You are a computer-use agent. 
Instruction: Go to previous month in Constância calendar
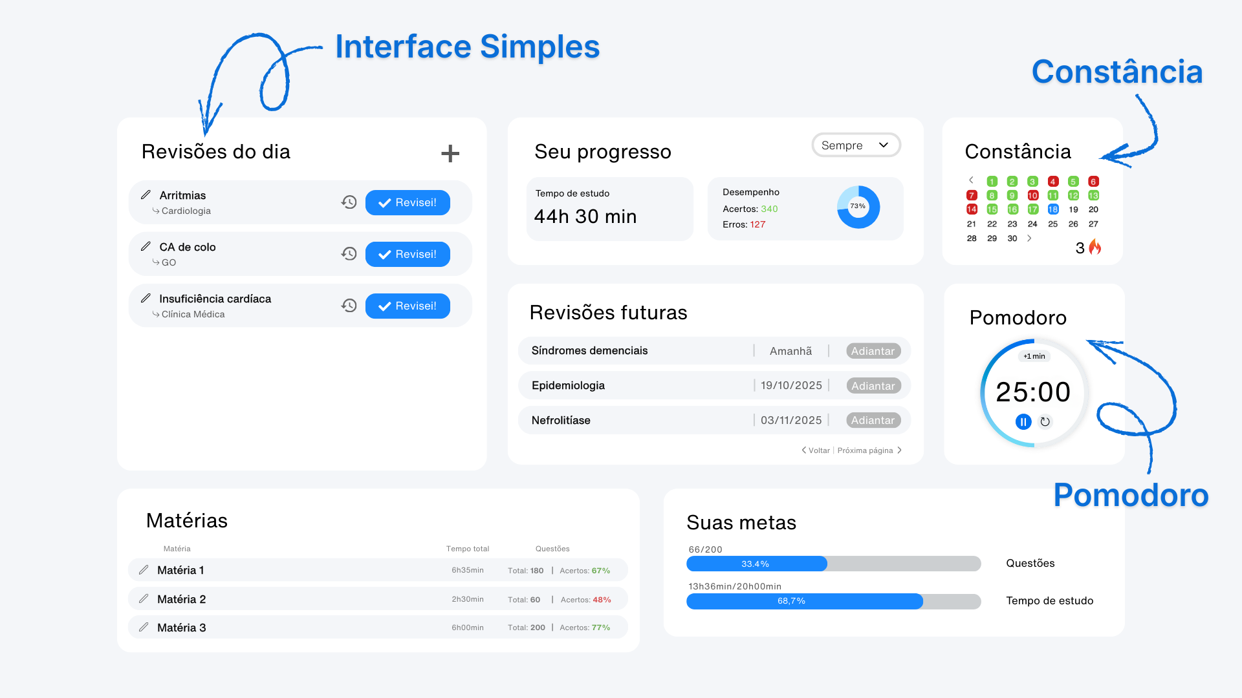point(971,180)
